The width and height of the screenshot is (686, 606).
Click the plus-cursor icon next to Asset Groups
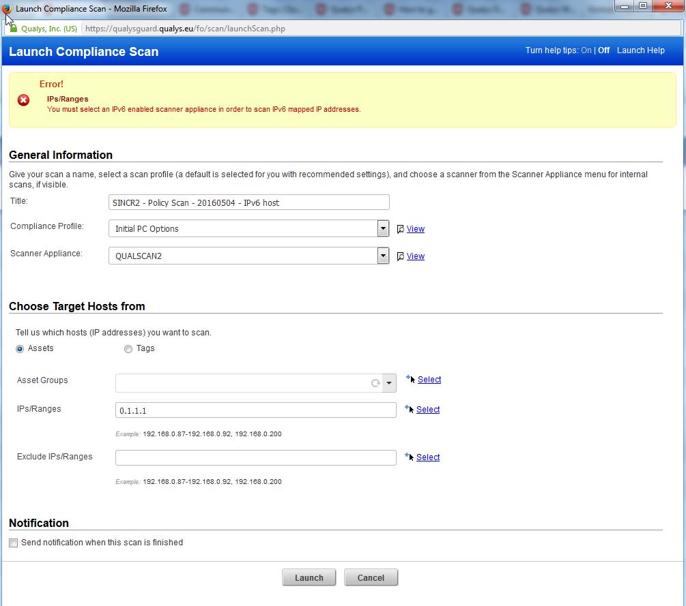pyautogui.click(x=410, y=379)
